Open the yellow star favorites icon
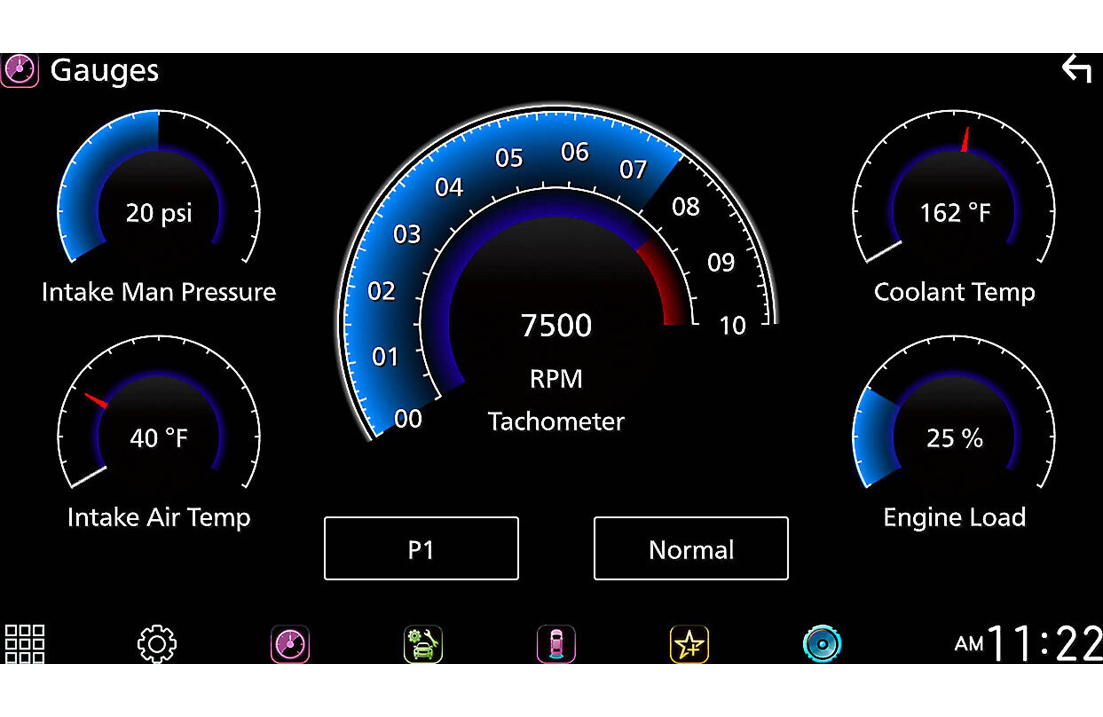This screenshot has width=1103, height=717. click(x=689, y=644)
